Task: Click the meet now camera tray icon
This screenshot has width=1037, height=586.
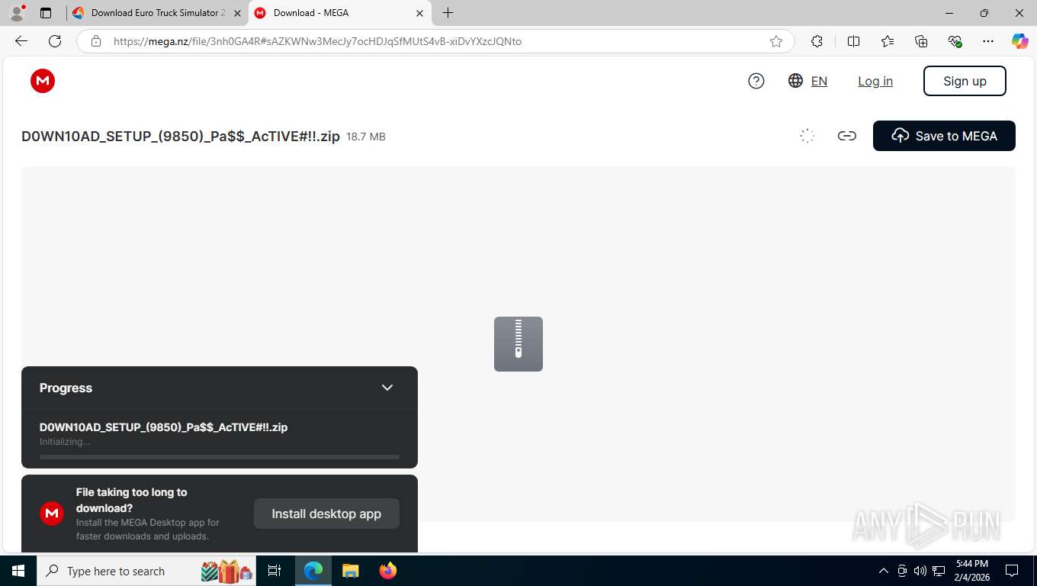Action: pyautogui.click(x=902, y=571)
